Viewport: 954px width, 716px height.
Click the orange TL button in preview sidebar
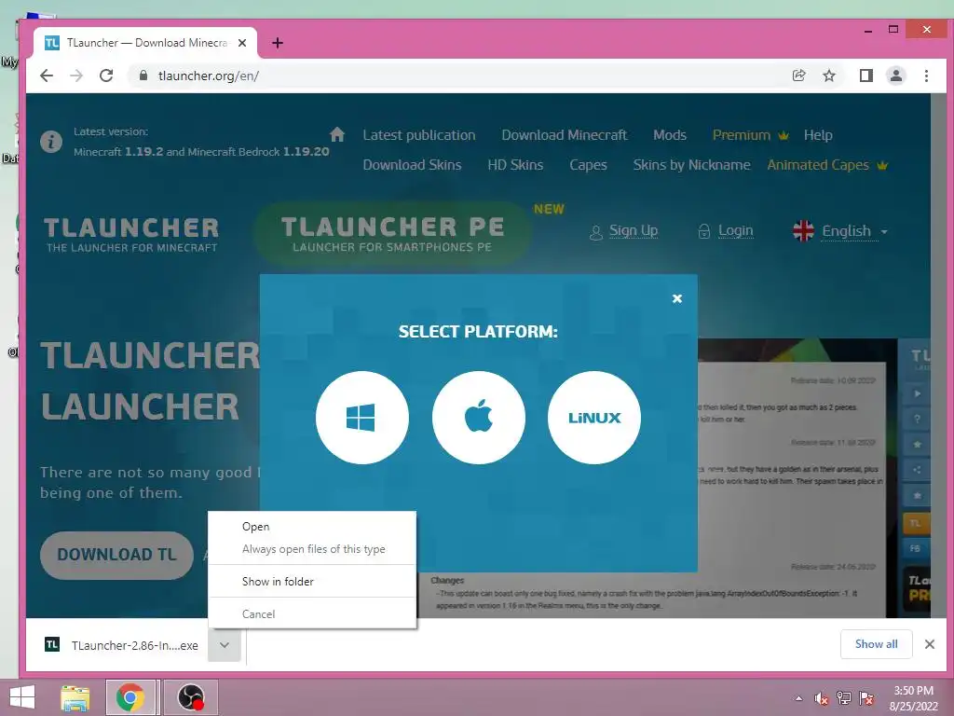pyautogui.click(x=917, y=523)
